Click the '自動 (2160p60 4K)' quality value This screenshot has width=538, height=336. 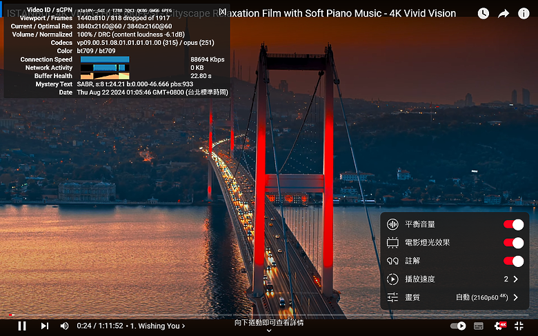click(481, 297)
